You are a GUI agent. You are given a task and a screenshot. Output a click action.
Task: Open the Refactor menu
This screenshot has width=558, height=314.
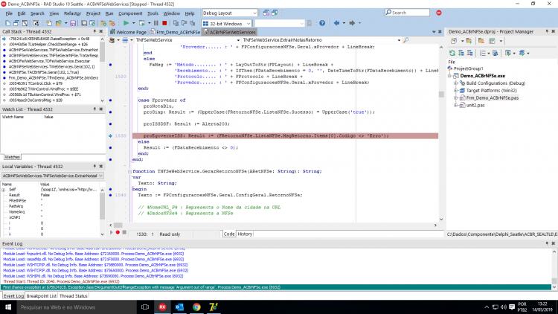[x=72, y=13]
